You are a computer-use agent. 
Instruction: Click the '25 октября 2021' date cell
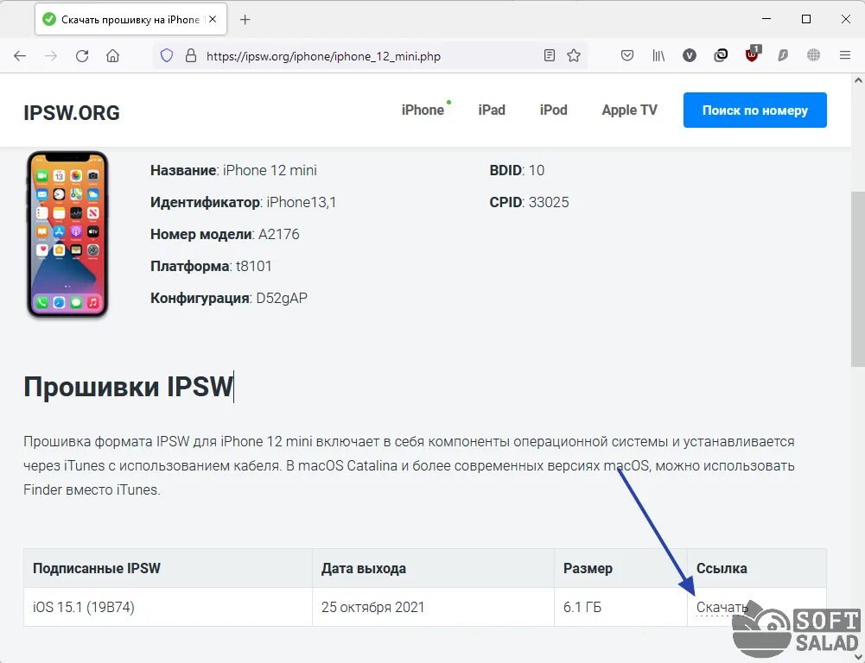(433, 608)
